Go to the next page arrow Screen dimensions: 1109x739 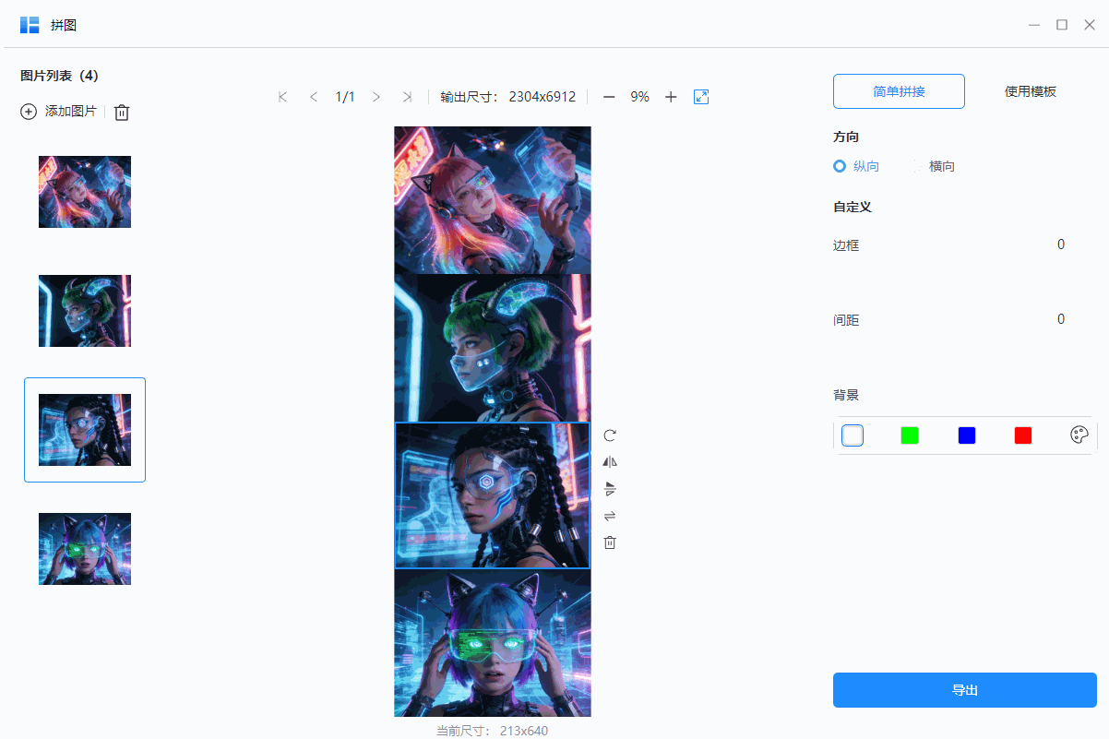[x=376, y=96]
